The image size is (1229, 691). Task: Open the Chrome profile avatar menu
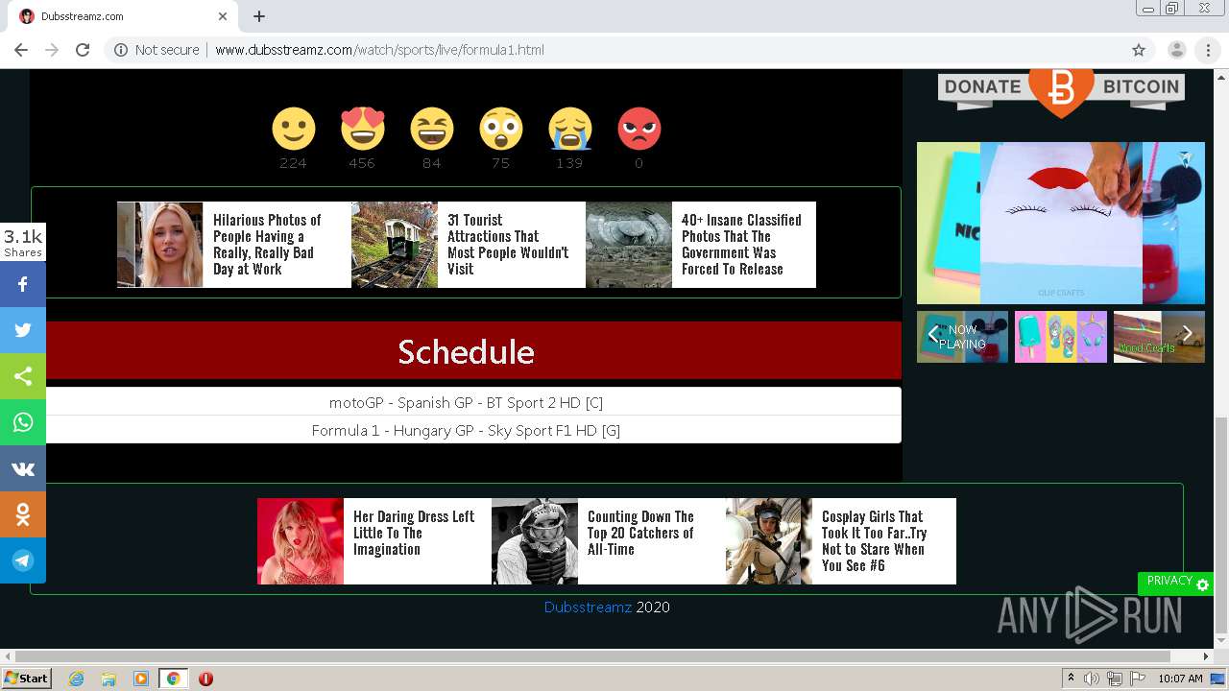pos(1176,50)
